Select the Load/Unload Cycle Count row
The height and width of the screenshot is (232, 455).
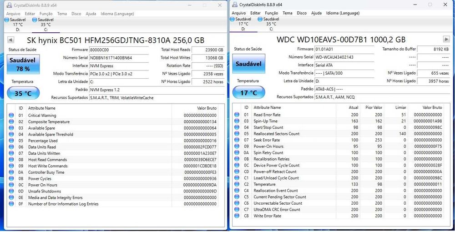click(x=339, y=178)
